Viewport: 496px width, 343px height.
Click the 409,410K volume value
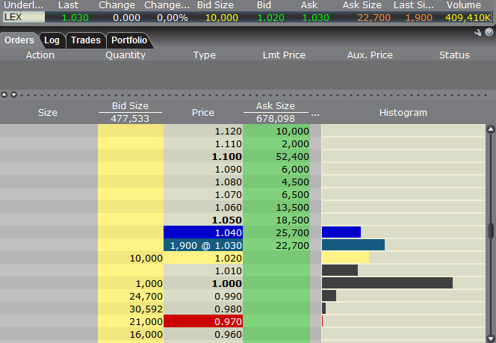tap(468, 17)
